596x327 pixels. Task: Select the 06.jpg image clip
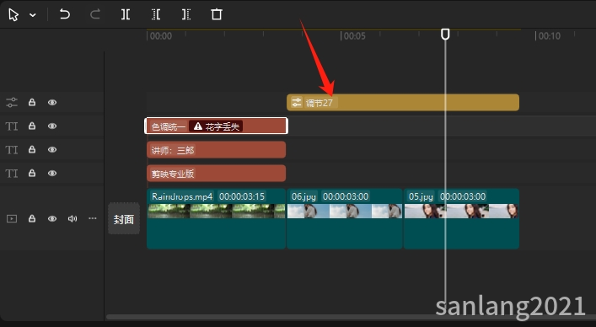tap(345, 219)
